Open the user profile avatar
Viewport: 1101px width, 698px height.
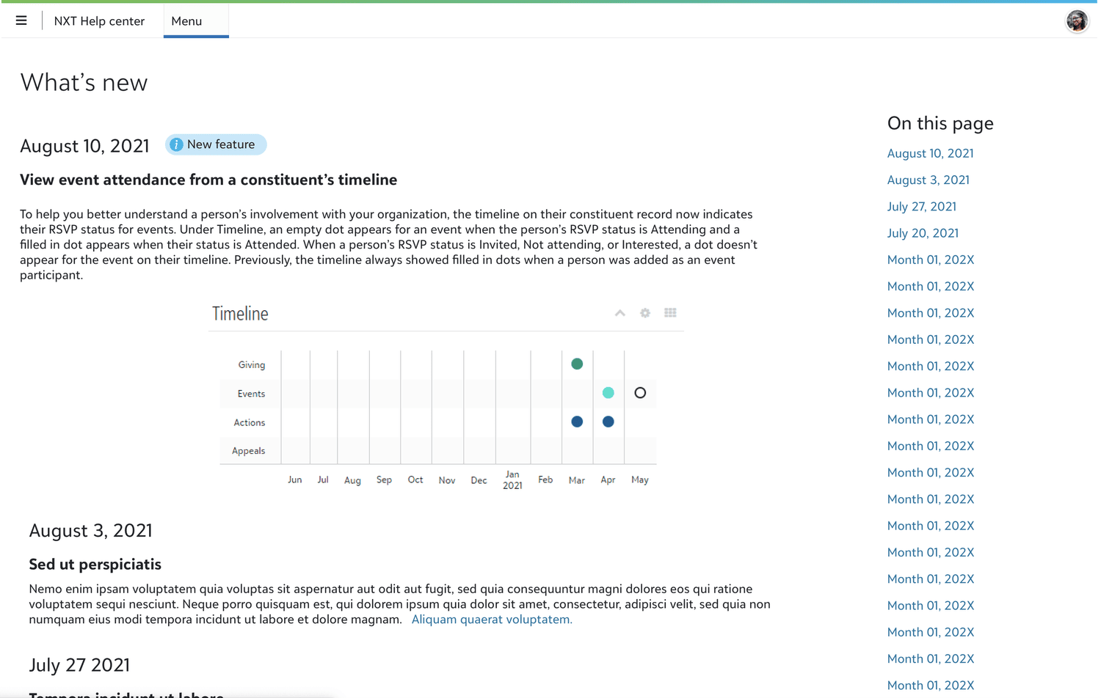(x=1077, y=21)
